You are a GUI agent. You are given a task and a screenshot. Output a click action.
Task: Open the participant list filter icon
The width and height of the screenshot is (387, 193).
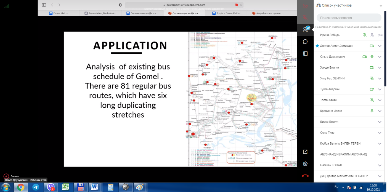point(381,6)
